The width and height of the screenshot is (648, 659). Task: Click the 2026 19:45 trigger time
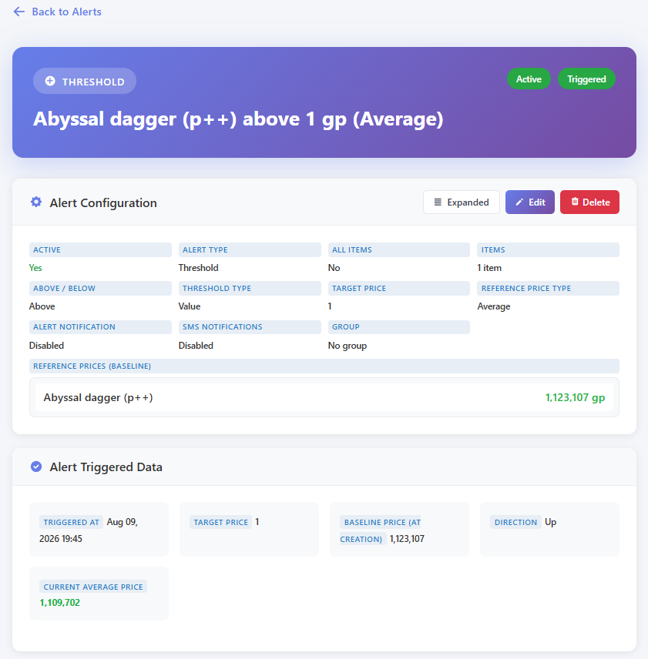[x=61, y=539]
